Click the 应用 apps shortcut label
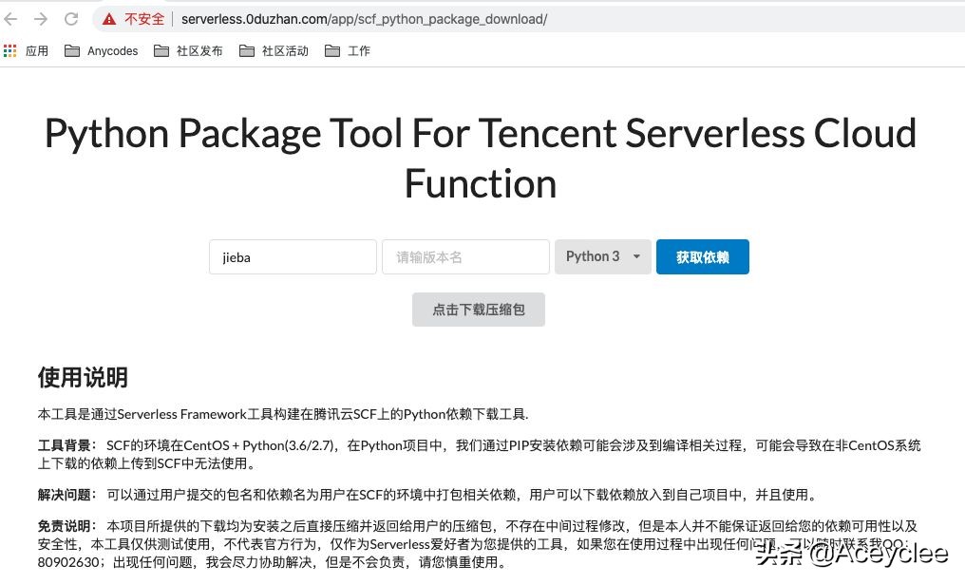965x584 pixels. pyautogui.click(x=37, y=51)
